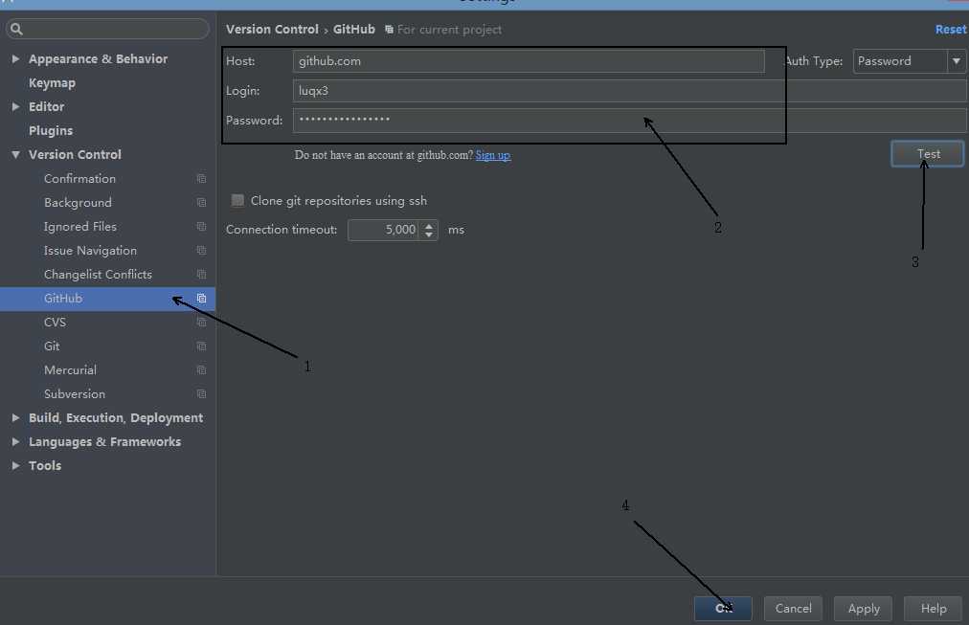The height and width of the screenshot is (625, 969).
Task: Click the Help button
Action: click(934, 609)
